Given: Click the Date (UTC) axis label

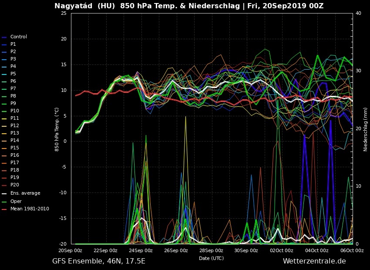Looking at the screenshot, I should 211,258.
